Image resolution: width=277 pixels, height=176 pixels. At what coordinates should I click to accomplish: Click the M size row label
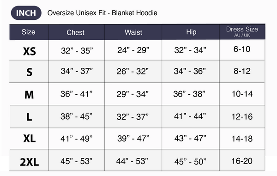click(x=29, y=95)
